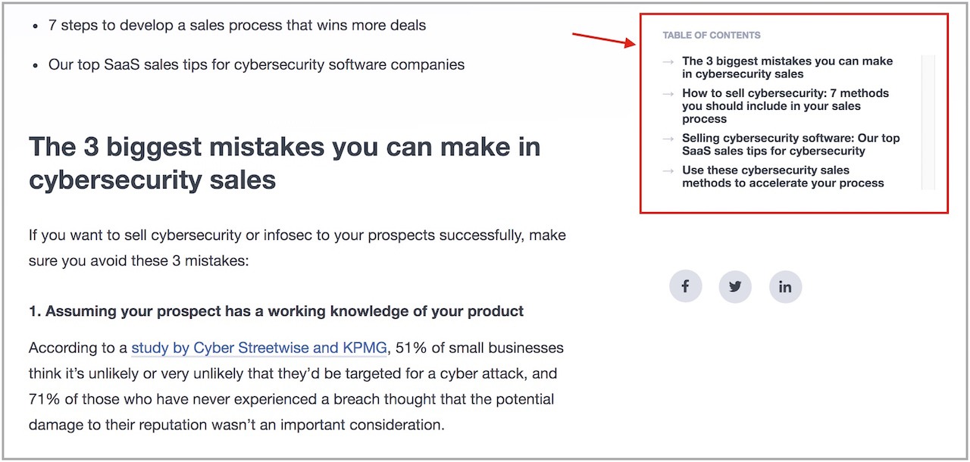The image size is (970, 462).
Task: Click the table of contents scrollbar track
Action: coord(928,122)
